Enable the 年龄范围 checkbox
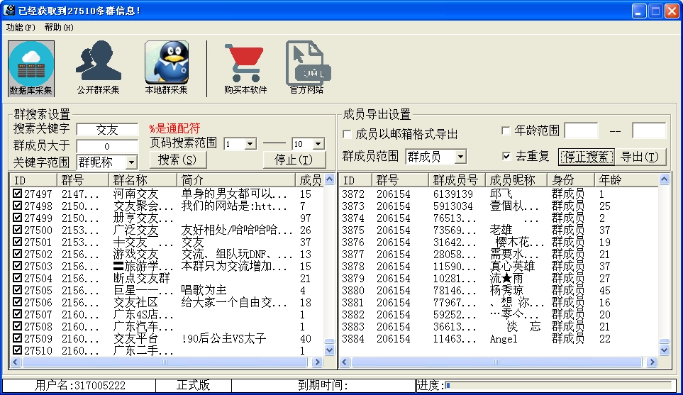 click(x=506, y=130)
